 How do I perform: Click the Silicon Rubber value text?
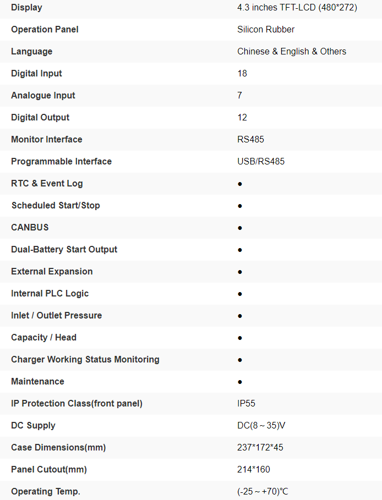pos(266,30)
